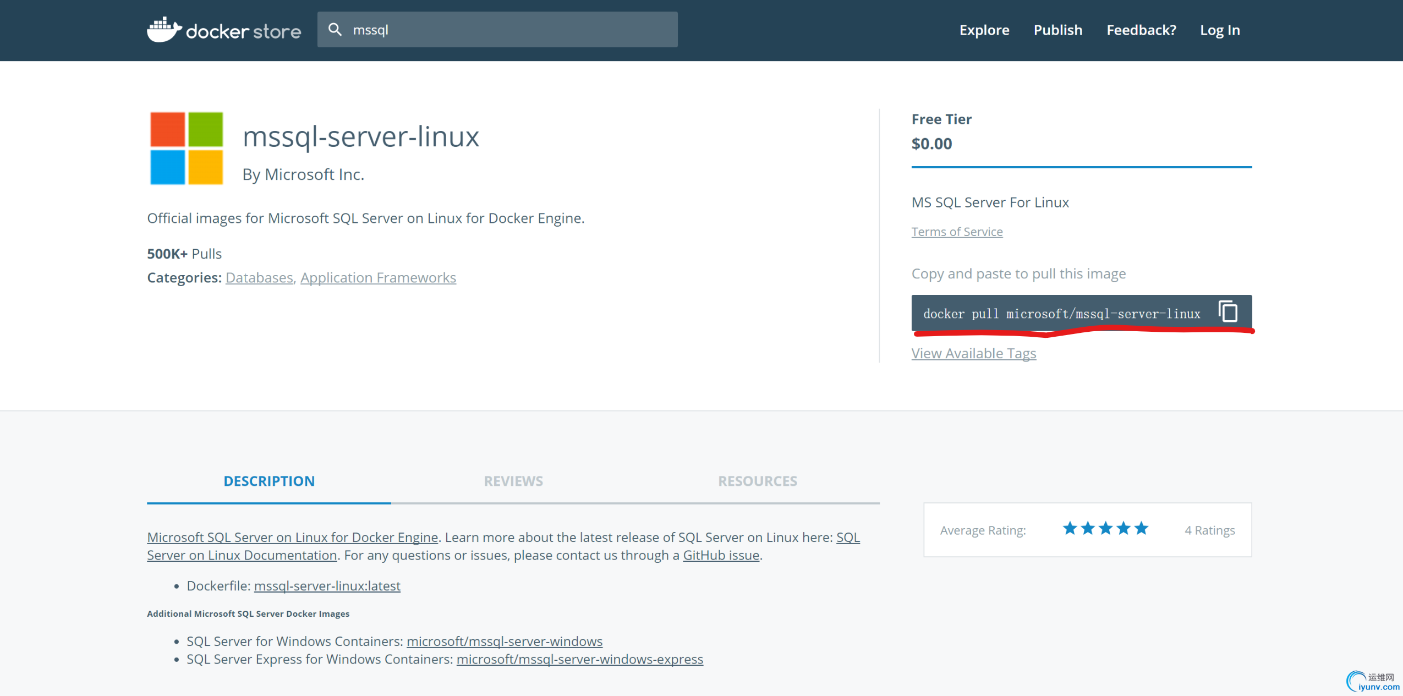
Task: Click By Microsoft Inc. publisher text
Action: pos(303,174)
